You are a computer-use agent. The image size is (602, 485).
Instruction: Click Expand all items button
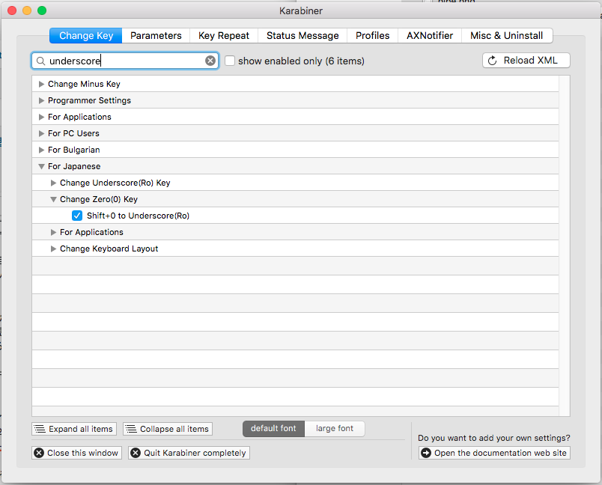[74, 429]
